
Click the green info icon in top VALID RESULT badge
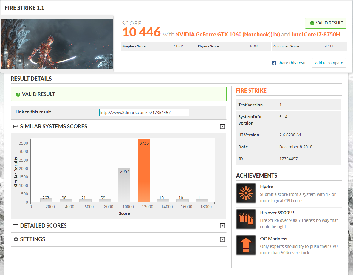pos(312,23)
